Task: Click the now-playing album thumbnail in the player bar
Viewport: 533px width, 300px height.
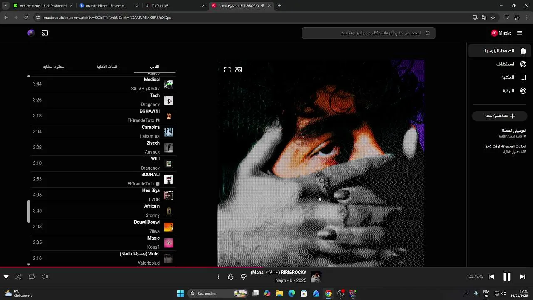Action: pyautogui.click(x=316, y=277)
